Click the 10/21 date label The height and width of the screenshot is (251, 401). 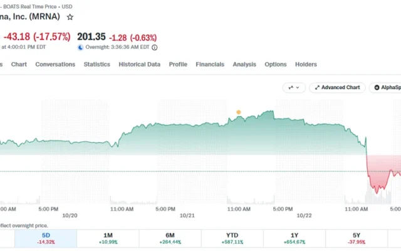(187, 216)
